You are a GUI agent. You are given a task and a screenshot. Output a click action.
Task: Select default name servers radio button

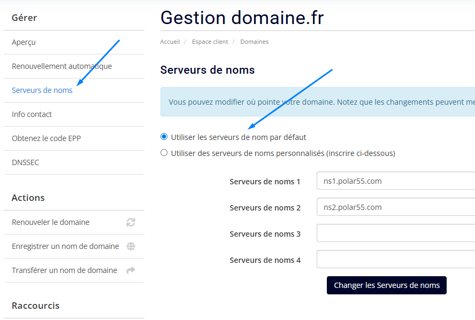[x=164, y=137]
